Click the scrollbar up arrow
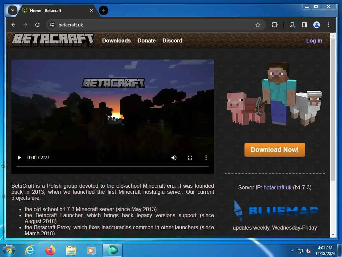This screenshot has width=342, height=257. (x=333, y=35)
